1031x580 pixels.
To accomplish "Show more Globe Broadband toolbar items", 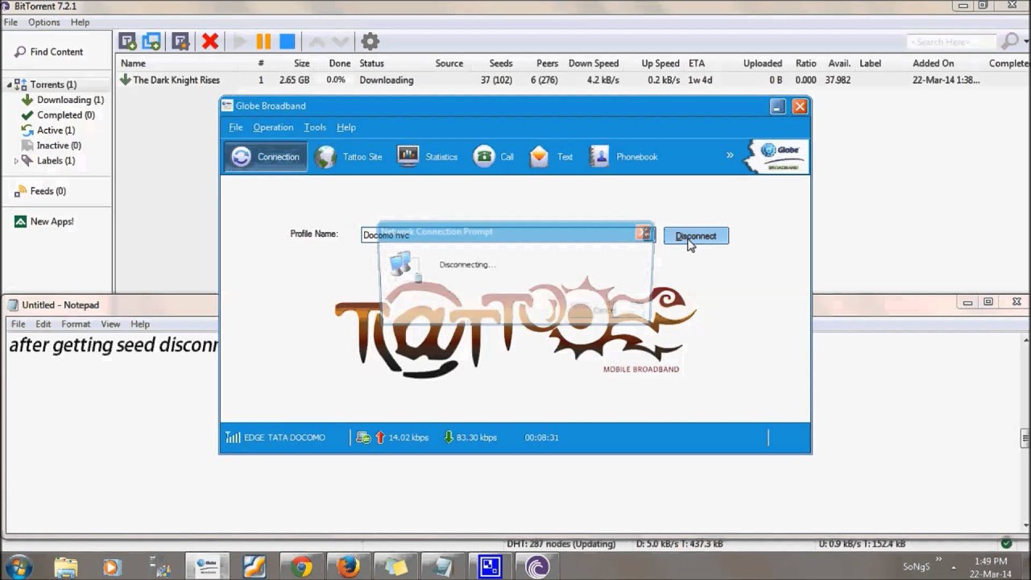I will coord(730,155).
